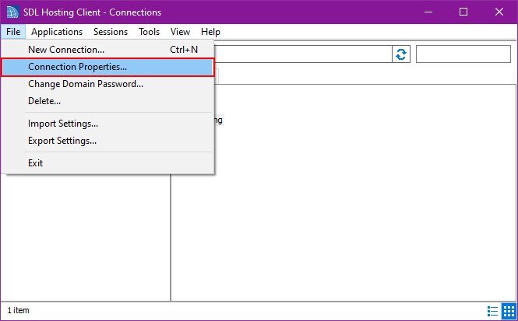The image size is (518, 321).
Task: Choose New Connection... from File menu
Action: click(66, 50)
